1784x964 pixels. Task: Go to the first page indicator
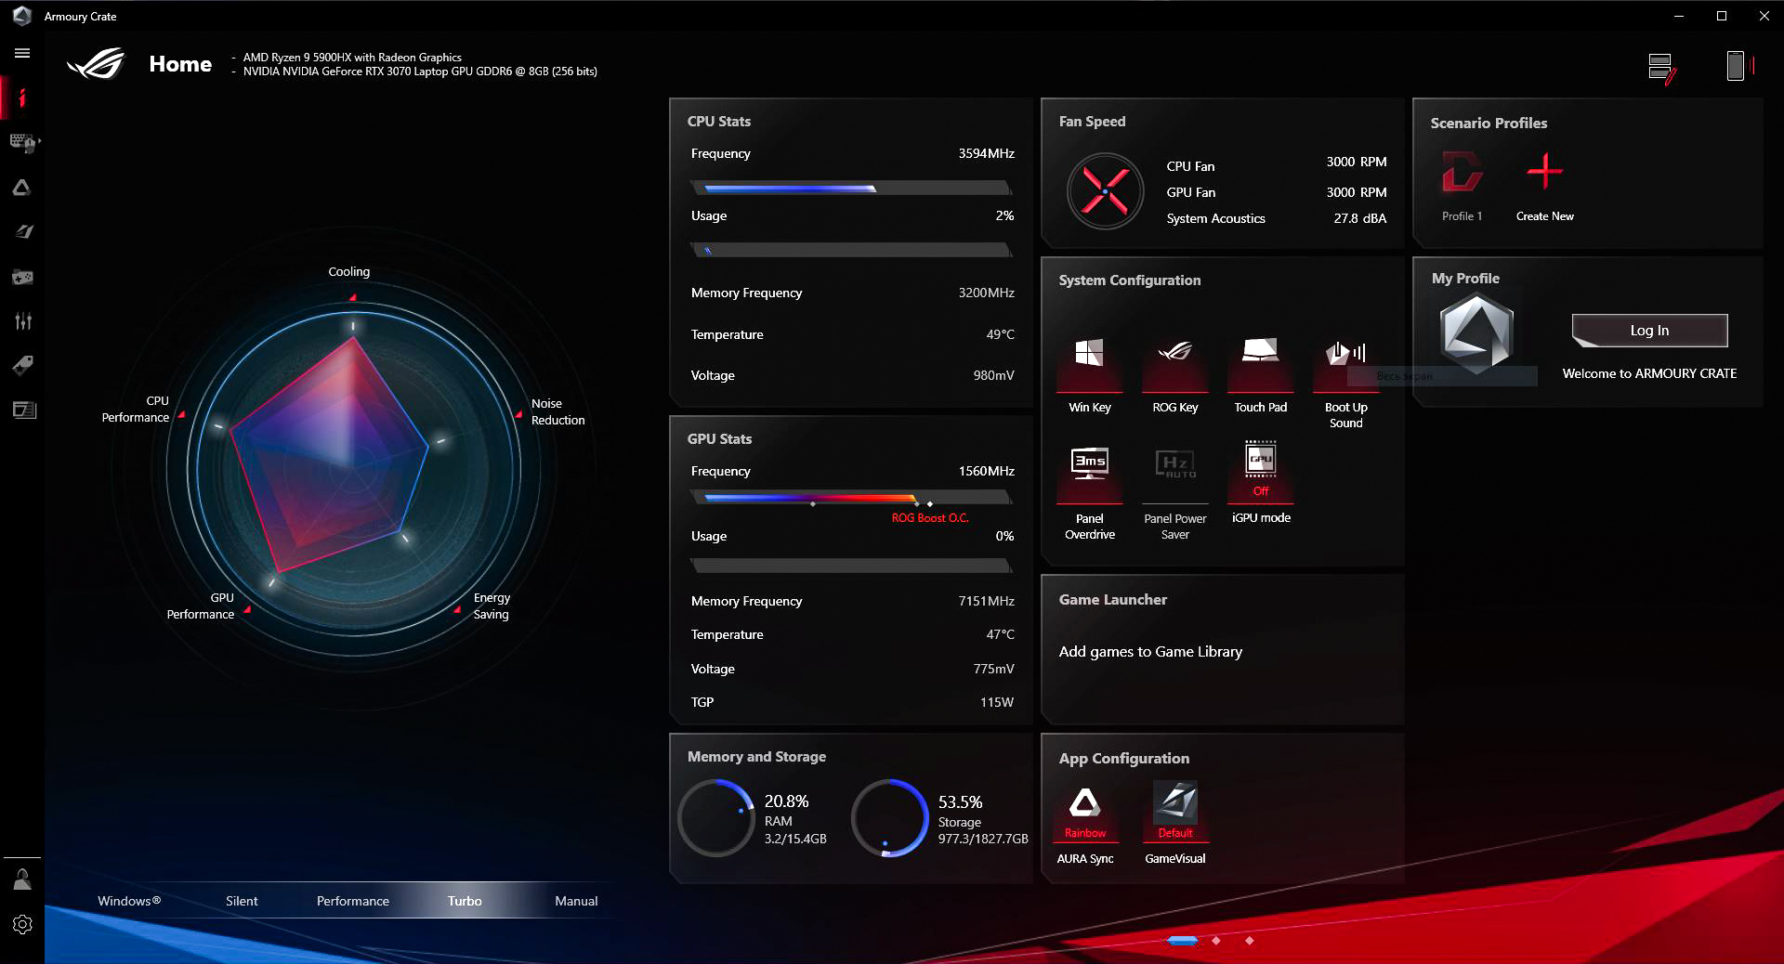coord(1182,941)
